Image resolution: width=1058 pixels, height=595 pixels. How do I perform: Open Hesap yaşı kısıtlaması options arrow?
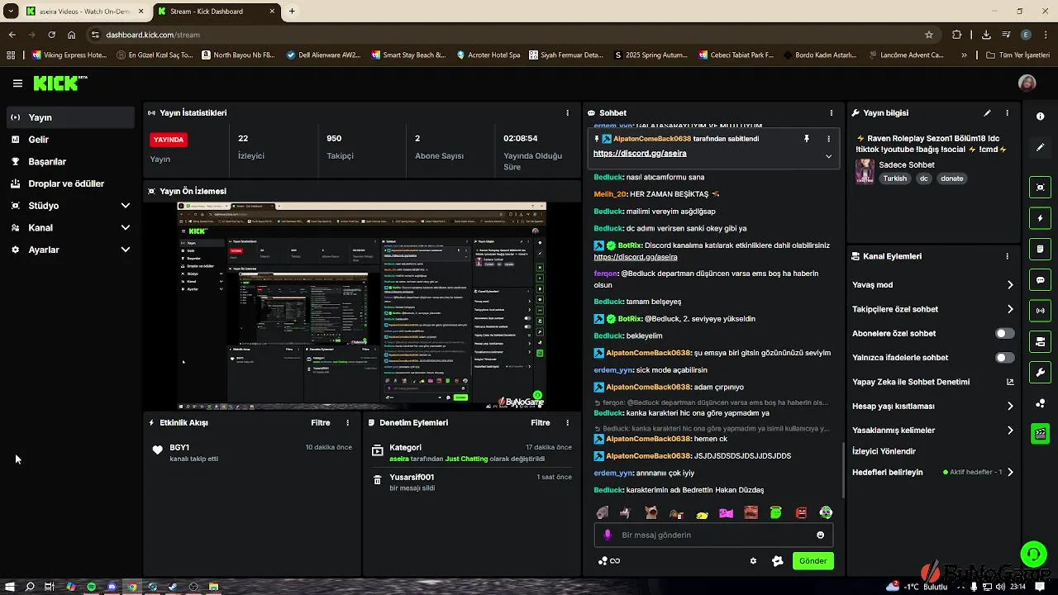[1010, 407]
